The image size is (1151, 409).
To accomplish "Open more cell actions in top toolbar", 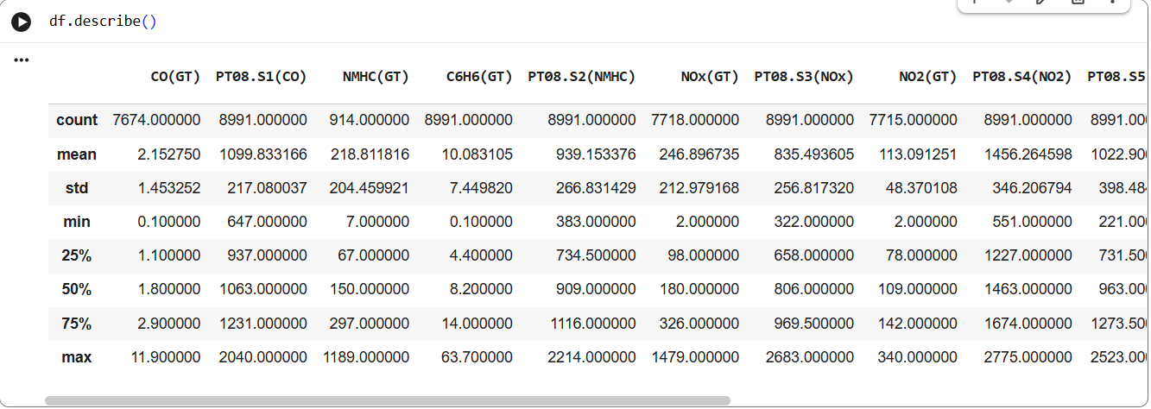I will (x=1113, y=3).
